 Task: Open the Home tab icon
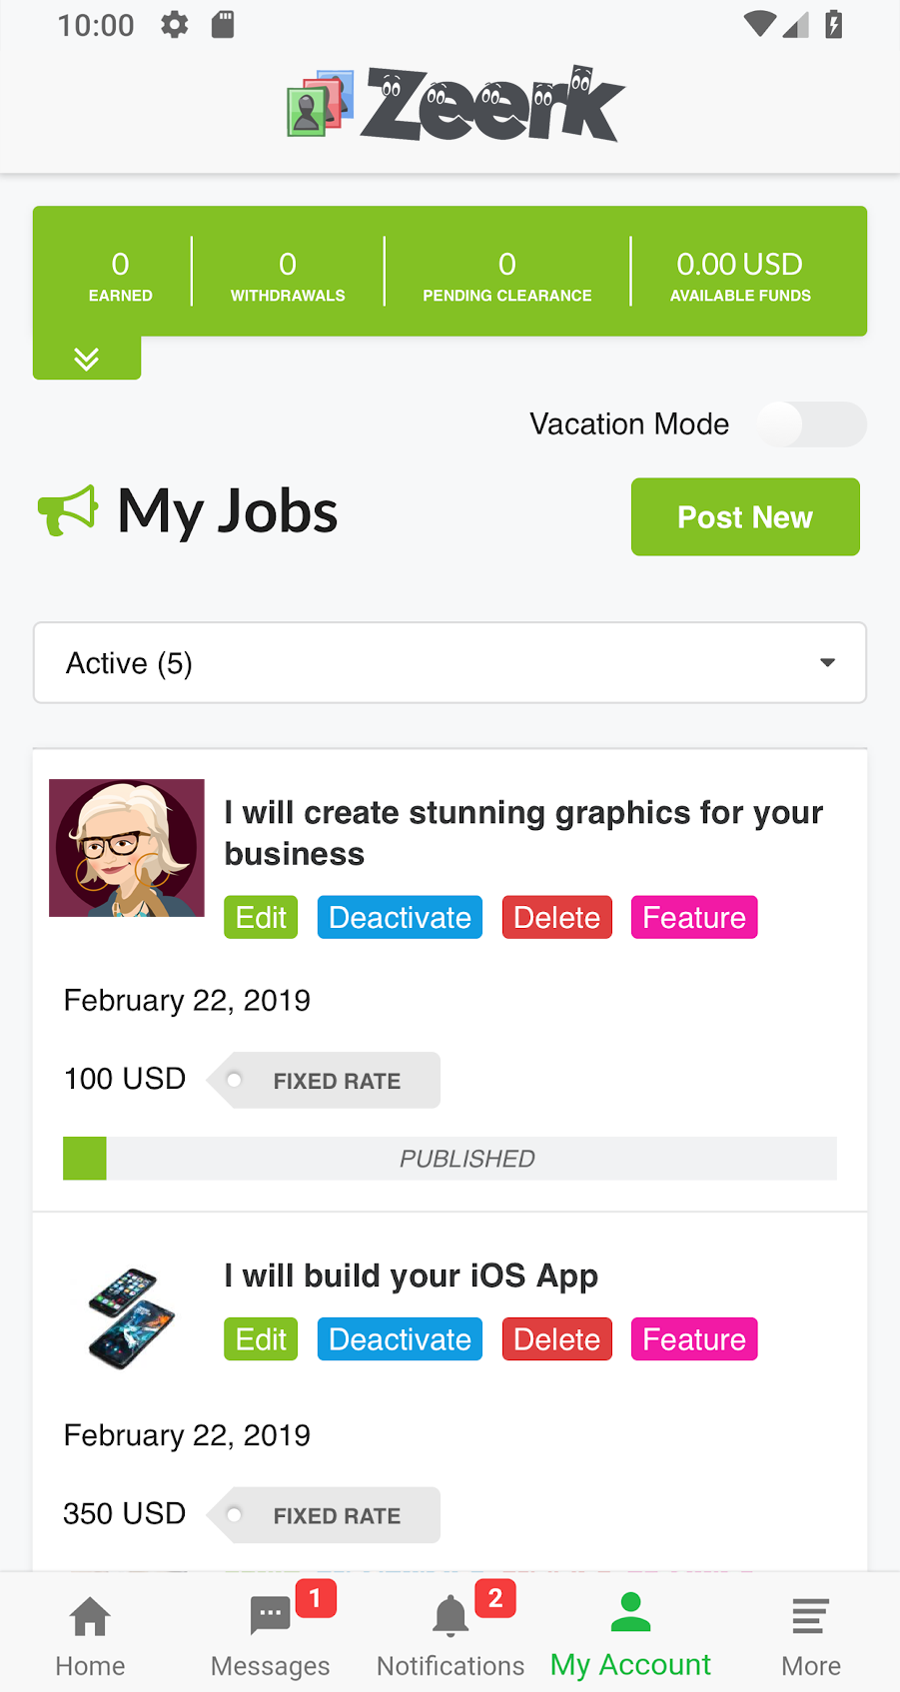(90, 1617)
